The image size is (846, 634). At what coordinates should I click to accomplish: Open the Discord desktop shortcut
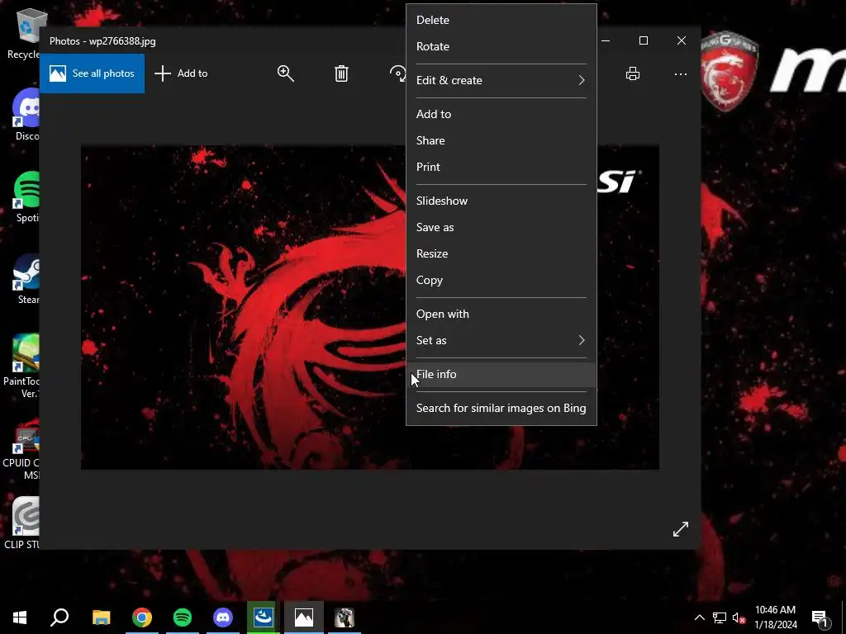[27, 114]
